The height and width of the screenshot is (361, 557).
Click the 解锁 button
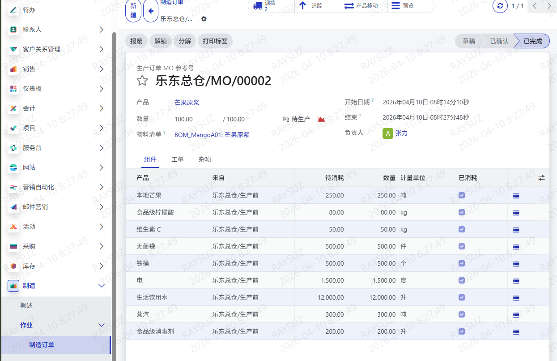point(161,41)
